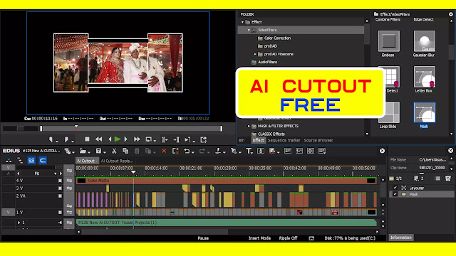456x256 pixels.
Task: Click the Paste clipboard icon
Action: pyautogui.click(x=137, y=151)
